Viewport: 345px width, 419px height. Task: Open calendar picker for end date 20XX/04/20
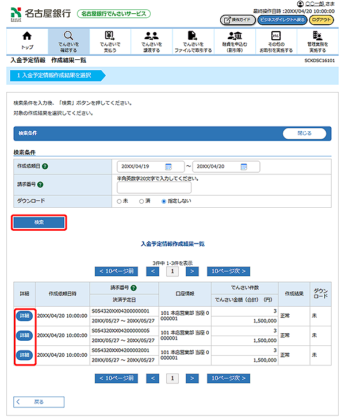(x=243, y=167)
